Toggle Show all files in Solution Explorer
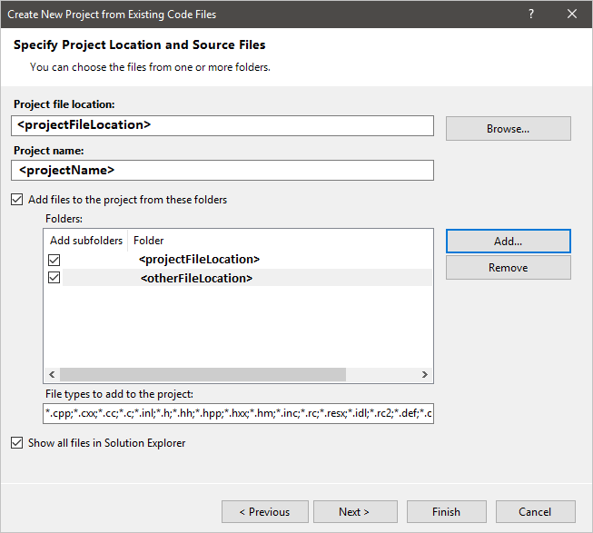 pyautogui.click(x=17, y=443)
